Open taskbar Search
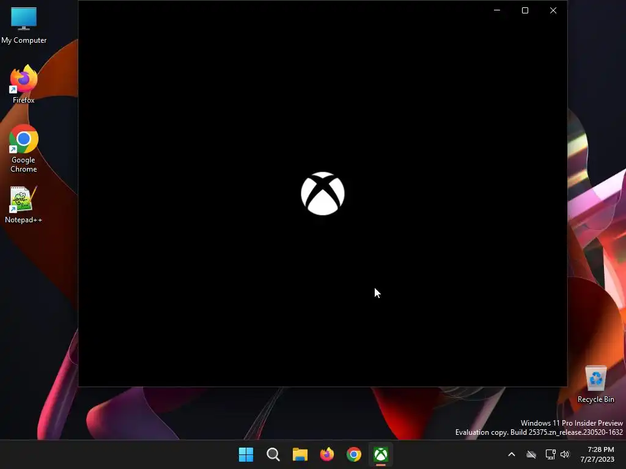This screenshot has width=626, height=469. point(273,454)
